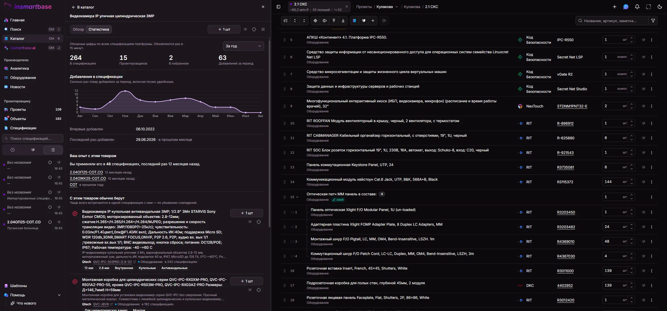This screenshot has width=667, height=311.
Task: Click the clear-list toolbar icon after plus
Action: [x=384, y=21]
